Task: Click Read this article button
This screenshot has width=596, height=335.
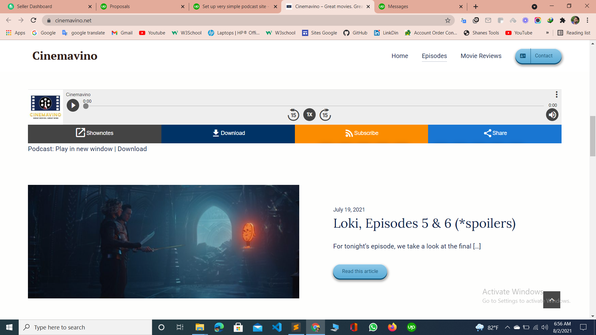Action: click(x=360, y=271)
